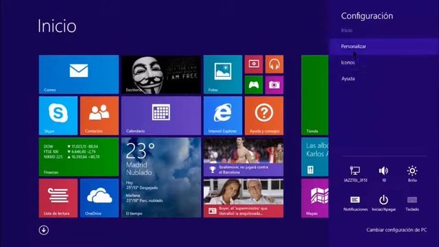Open the Finanzas stock tile

click(79, 157)
